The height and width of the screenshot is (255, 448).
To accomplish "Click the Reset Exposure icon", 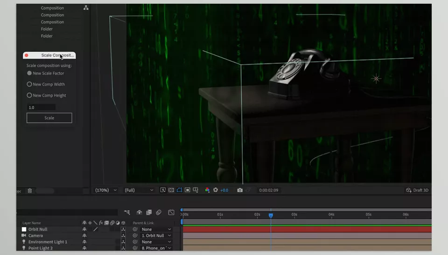I will pos(216,190).
